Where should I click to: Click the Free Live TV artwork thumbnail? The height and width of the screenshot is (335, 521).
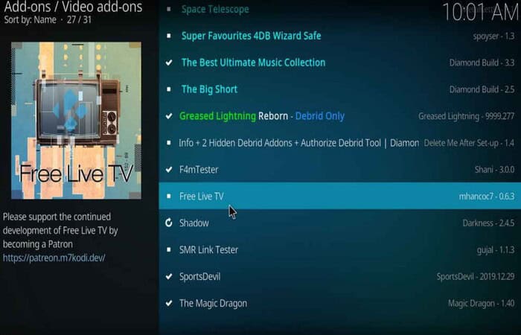76,121
